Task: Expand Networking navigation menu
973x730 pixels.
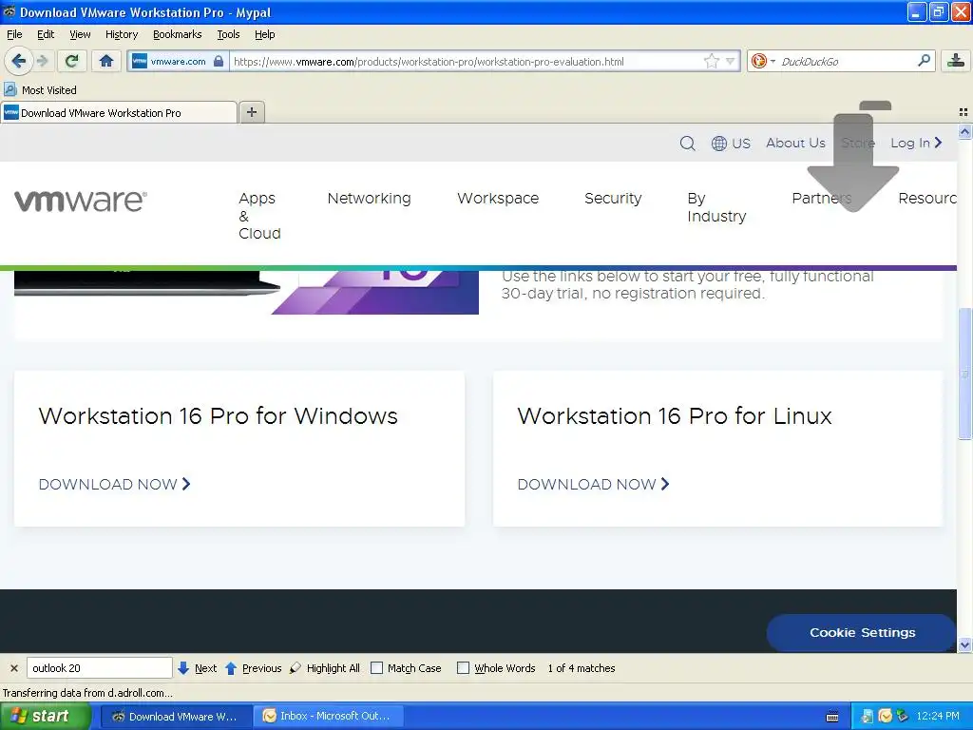Action: (369, 198)
